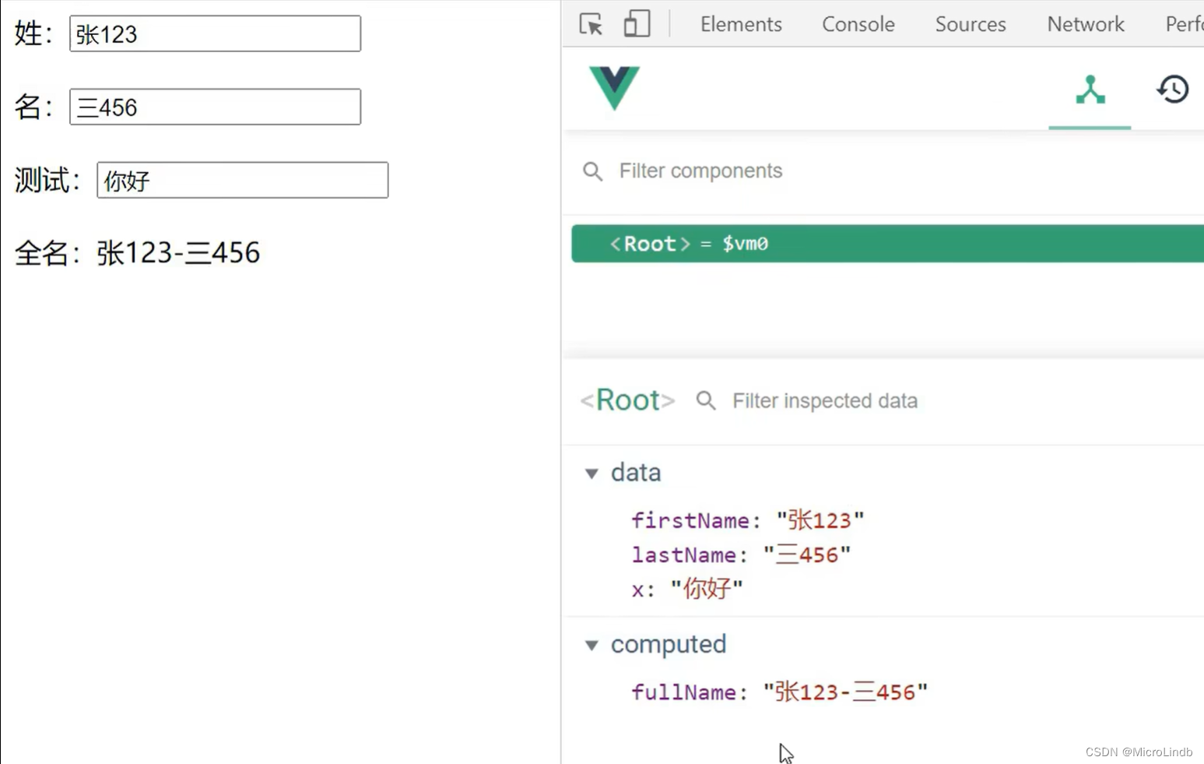Click the 姓 input containing 张123
Screen dimensions: 1204x764
click(x=215, y=33)
